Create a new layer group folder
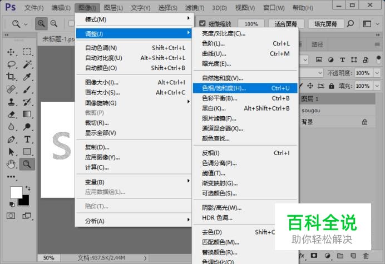The height and width of the screenshot is (264, 385). click(x=340, y=256)
